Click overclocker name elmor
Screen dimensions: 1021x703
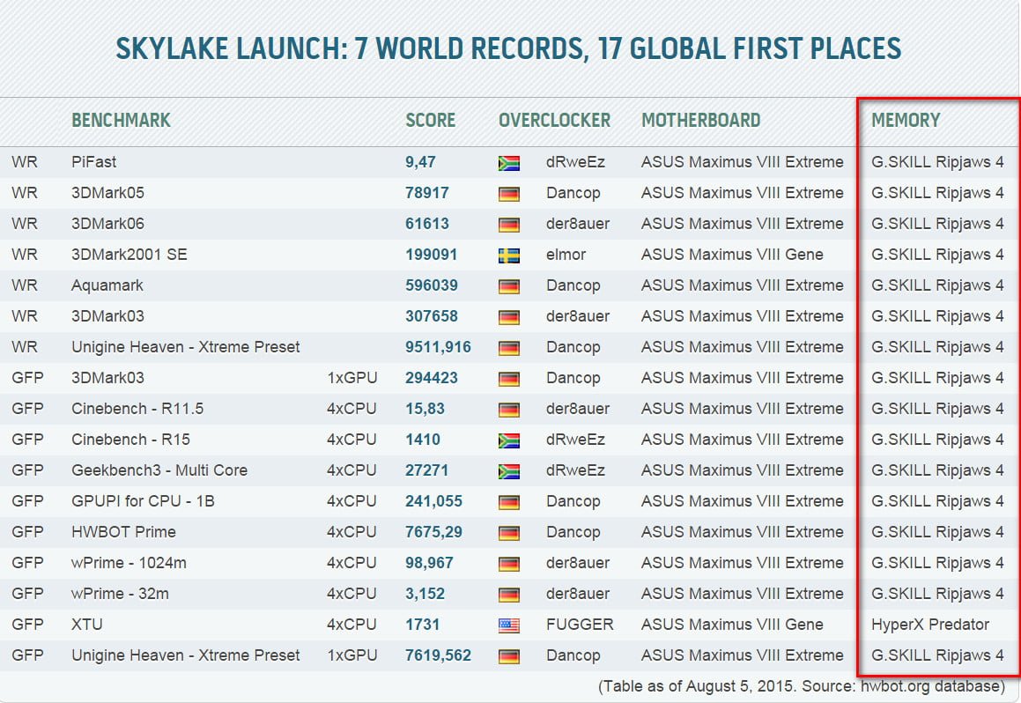click(x=566, y=255)
